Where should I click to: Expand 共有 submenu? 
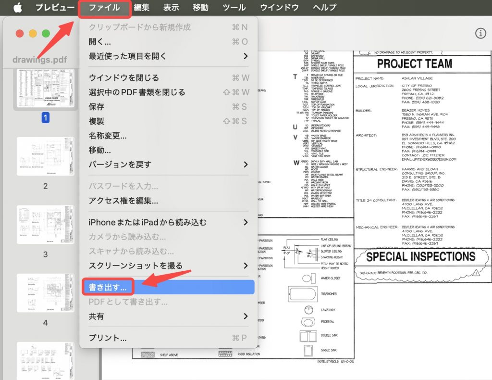pyautogui.click(x=169, y=316)
